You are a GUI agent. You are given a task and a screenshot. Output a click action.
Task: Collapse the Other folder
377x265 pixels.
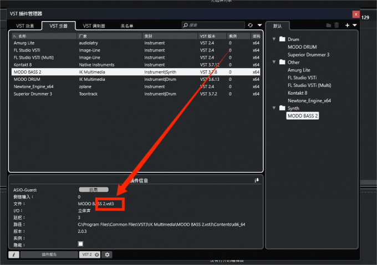click(274, 62)
